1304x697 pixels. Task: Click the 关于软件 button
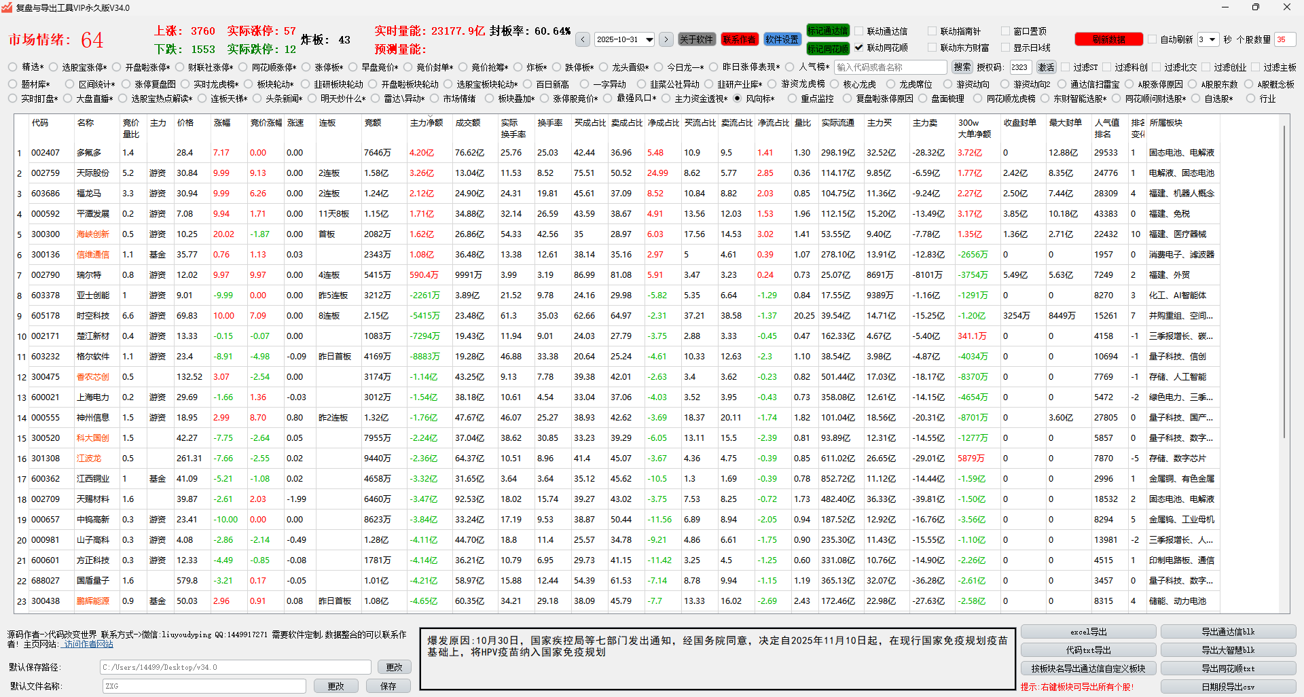(696, 39)
